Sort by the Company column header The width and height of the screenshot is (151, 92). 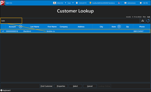(64, 27)
